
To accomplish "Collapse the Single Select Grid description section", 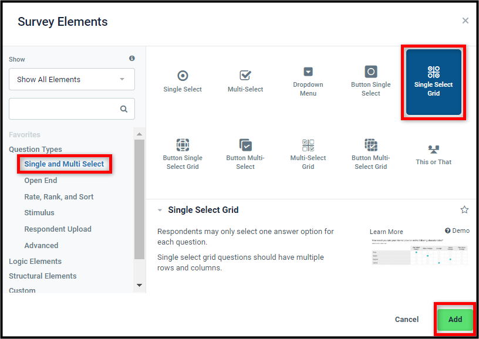I will coord(160,210).
